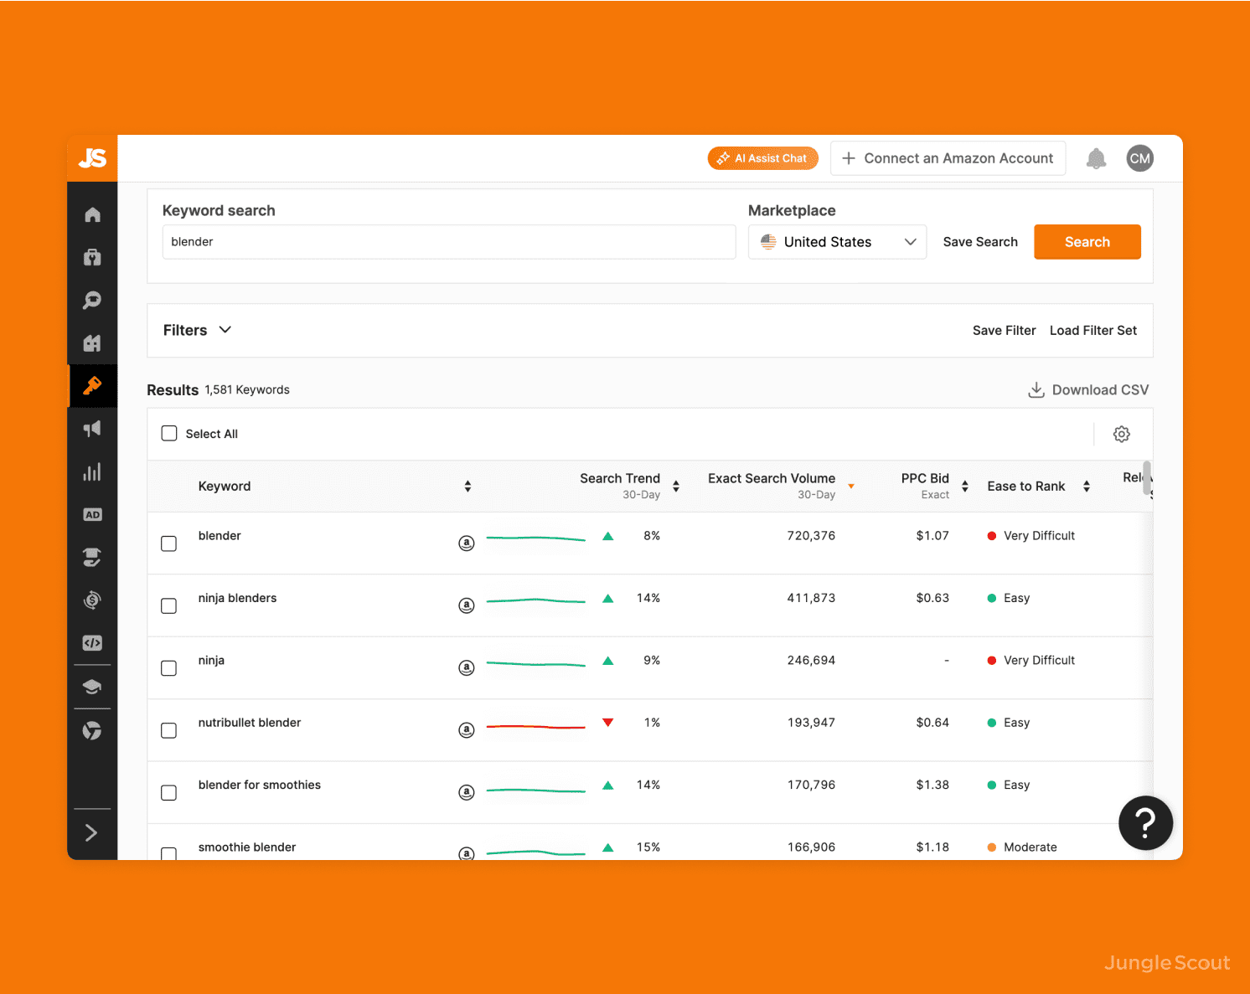1250x994 pixels.
Task: Click Amazon icon in nutribullet blender row
Action: point(467,730)
